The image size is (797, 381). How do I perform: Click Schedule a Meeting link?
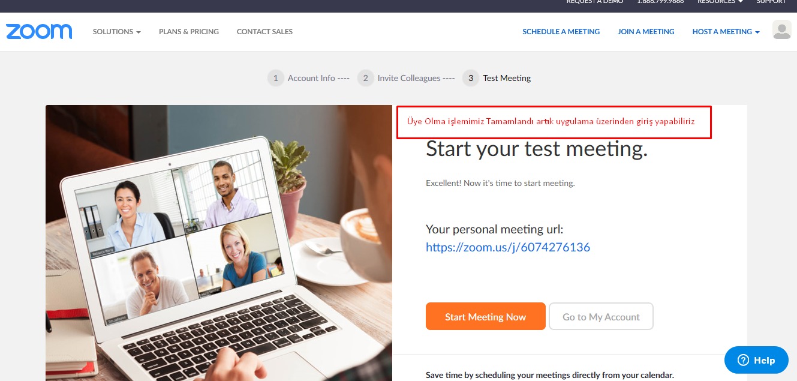click(x=561, y=32)
